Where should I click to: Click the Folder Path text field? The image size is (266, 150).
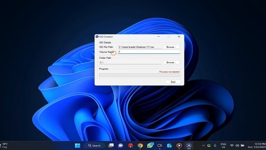pos(131,62)
